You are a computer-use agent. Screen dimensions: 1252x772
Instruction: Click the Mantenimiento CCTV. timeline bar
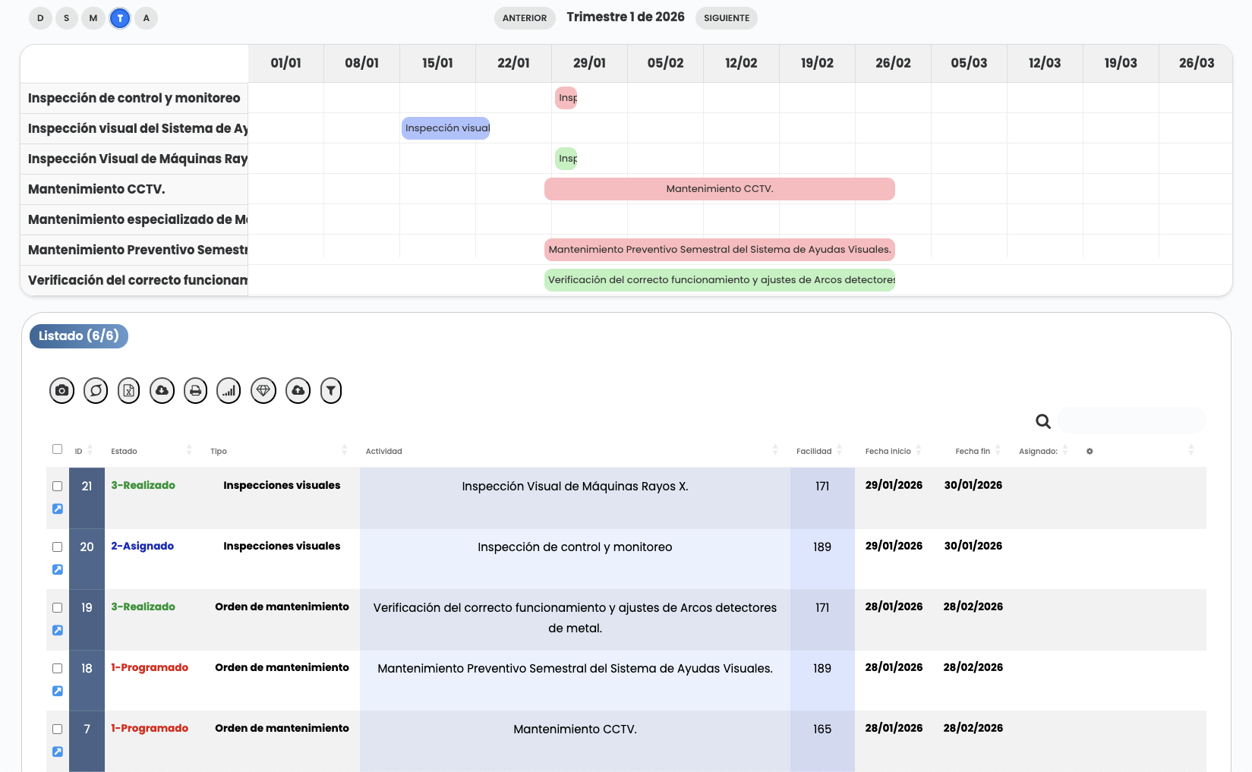719,189
